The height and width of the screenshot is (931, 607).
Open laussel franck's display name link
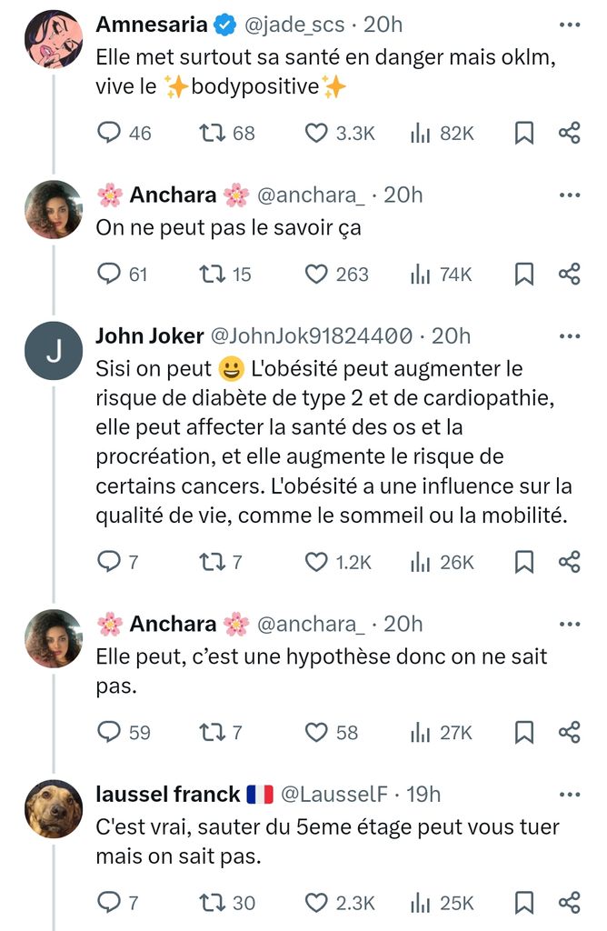click(x=168, y=794)
